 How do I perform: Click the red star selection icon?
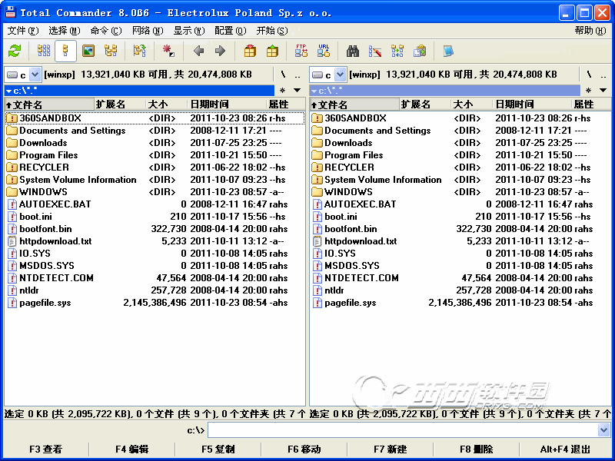point(168,51)
